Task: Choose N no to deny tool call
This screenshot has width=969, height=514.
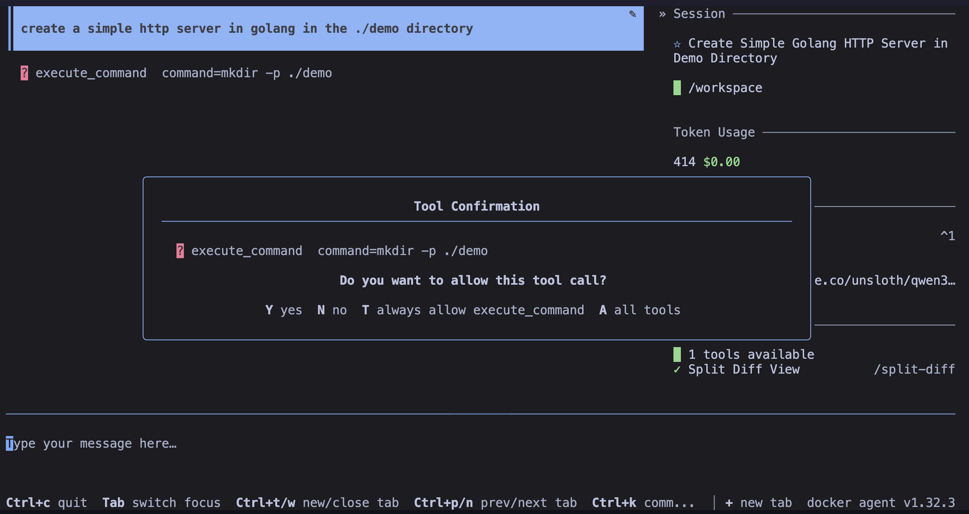Action: click(x=332, y=310)
